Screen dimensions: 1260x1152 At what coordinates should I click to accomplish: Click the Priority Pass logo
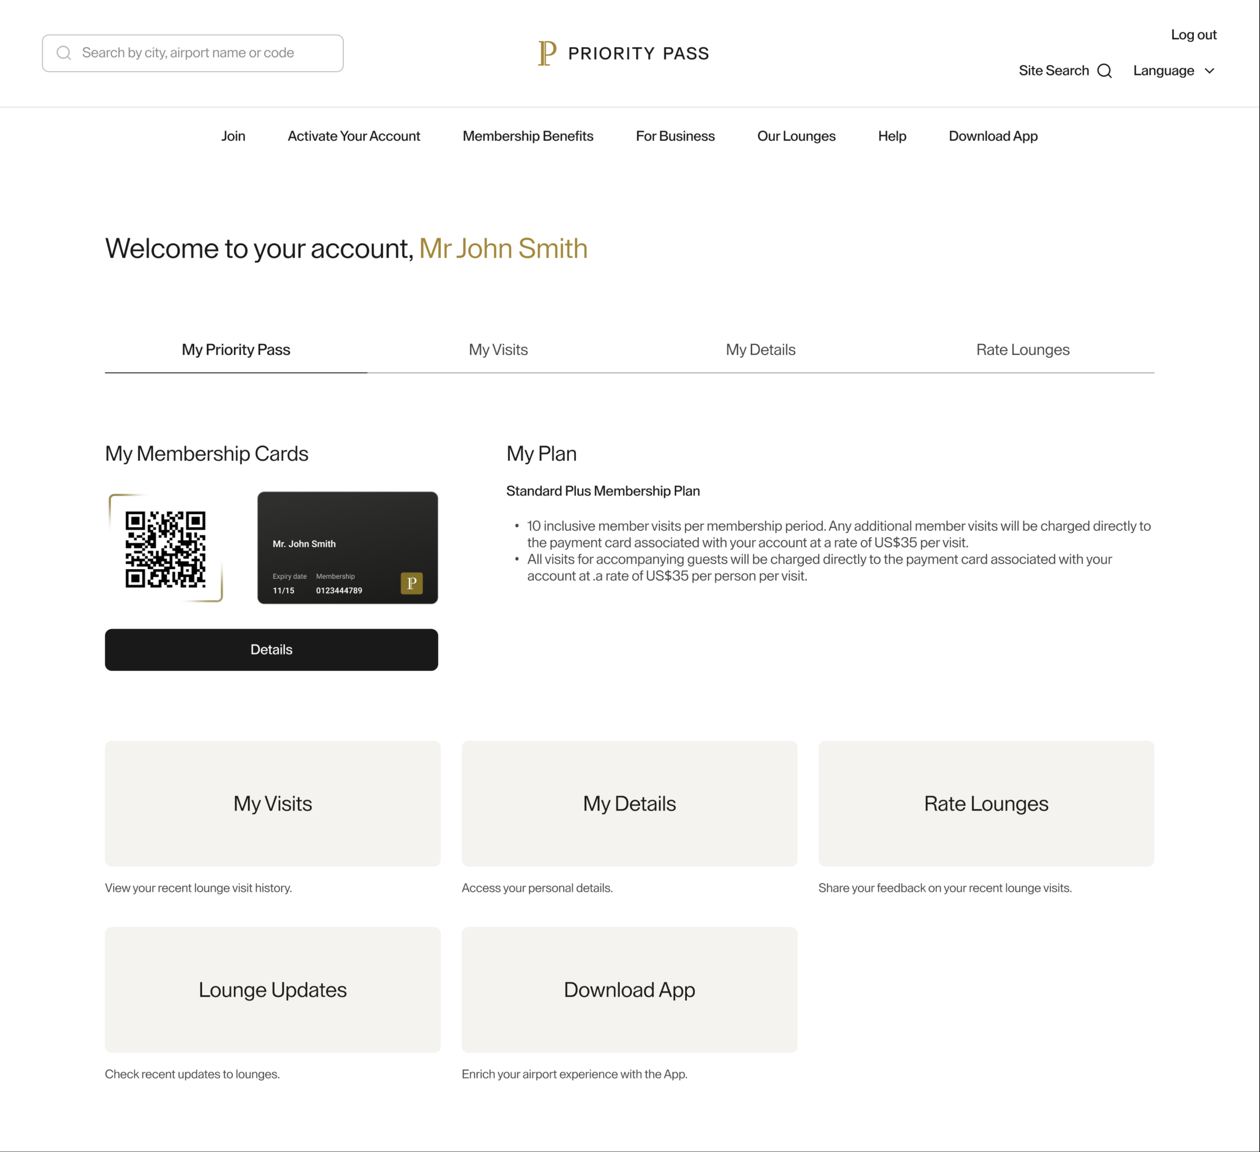click(624, 53)
